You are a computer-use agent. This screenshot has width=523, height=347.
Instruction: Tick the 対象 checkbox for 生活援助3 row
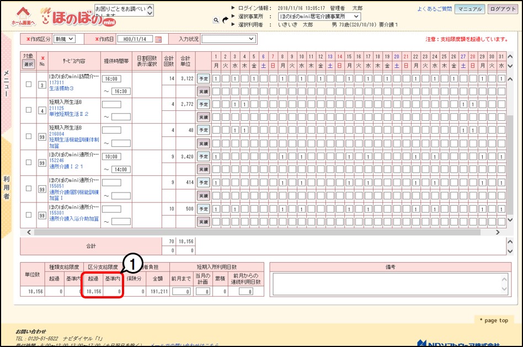29,84
